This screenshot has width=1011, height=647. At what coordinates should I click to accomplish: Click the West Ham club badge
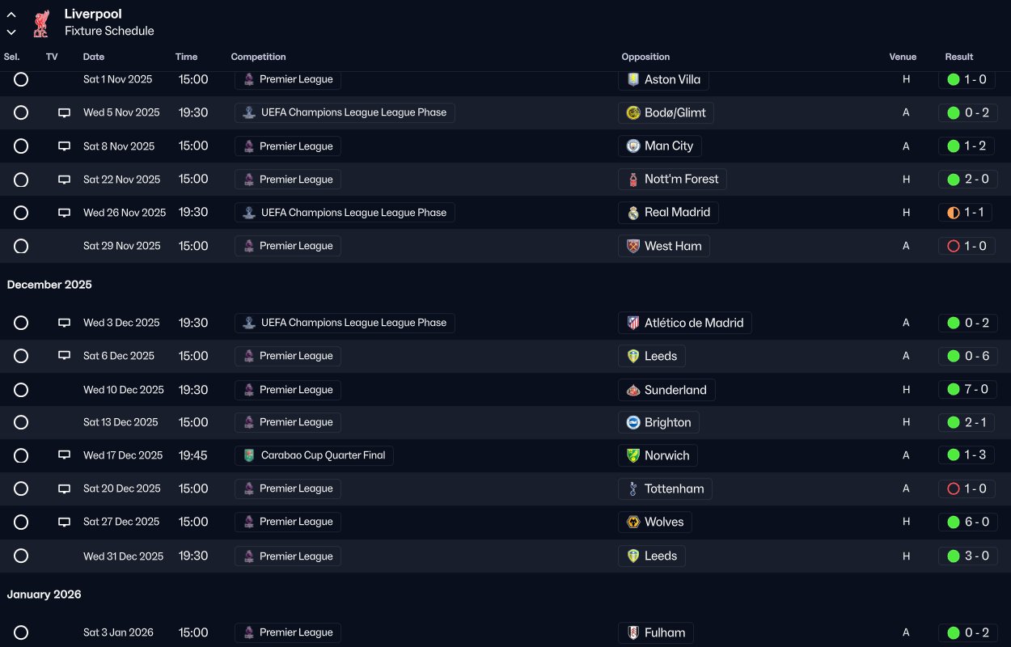pos(633,246)
